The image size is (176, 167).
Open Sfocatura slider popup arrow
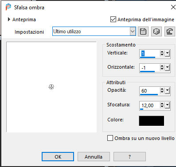[167, 105]
